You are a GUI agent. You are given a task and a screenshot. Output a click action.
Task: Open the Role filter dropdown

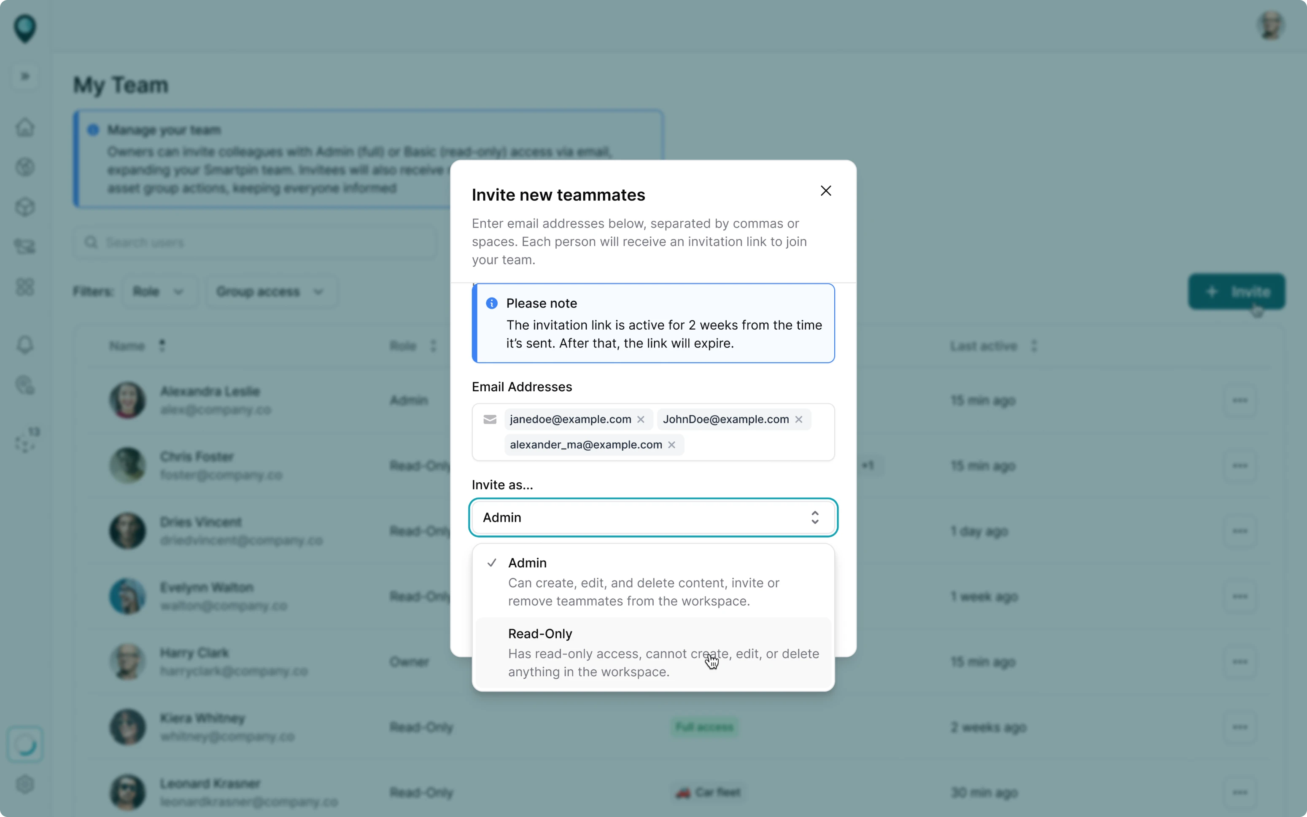click(x=159, y=291)
